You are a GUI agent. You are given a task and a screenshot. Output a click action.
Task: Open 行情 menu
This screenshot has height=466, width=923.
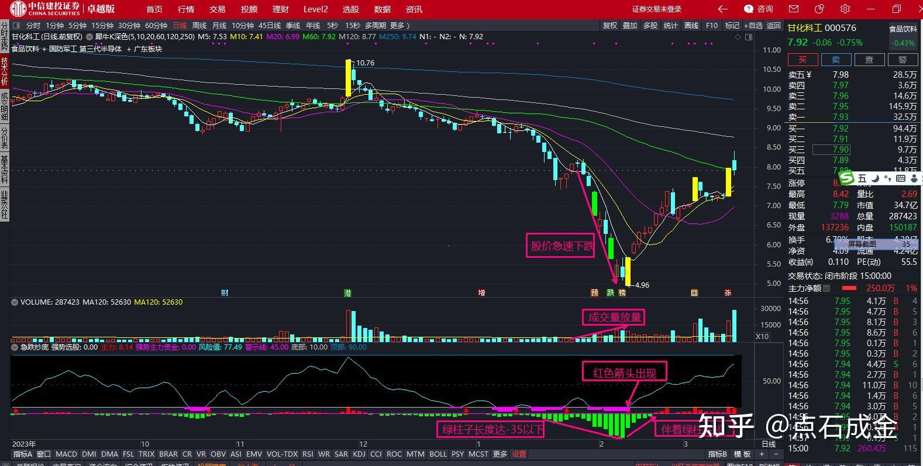tap(186, 9)
